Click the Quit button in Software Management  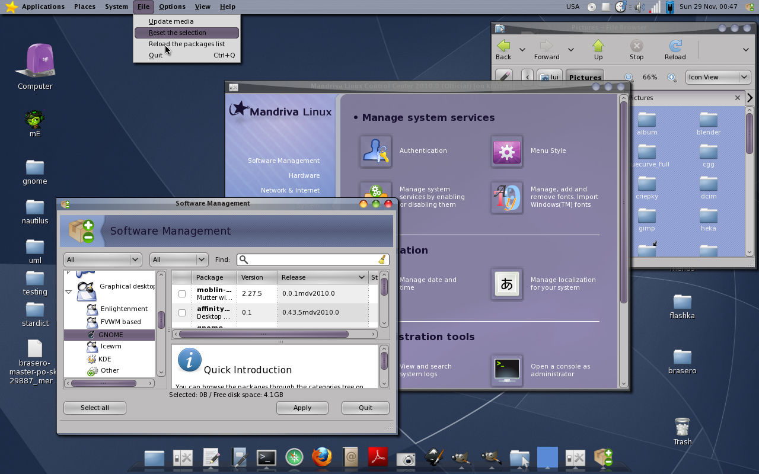[365, 408]
